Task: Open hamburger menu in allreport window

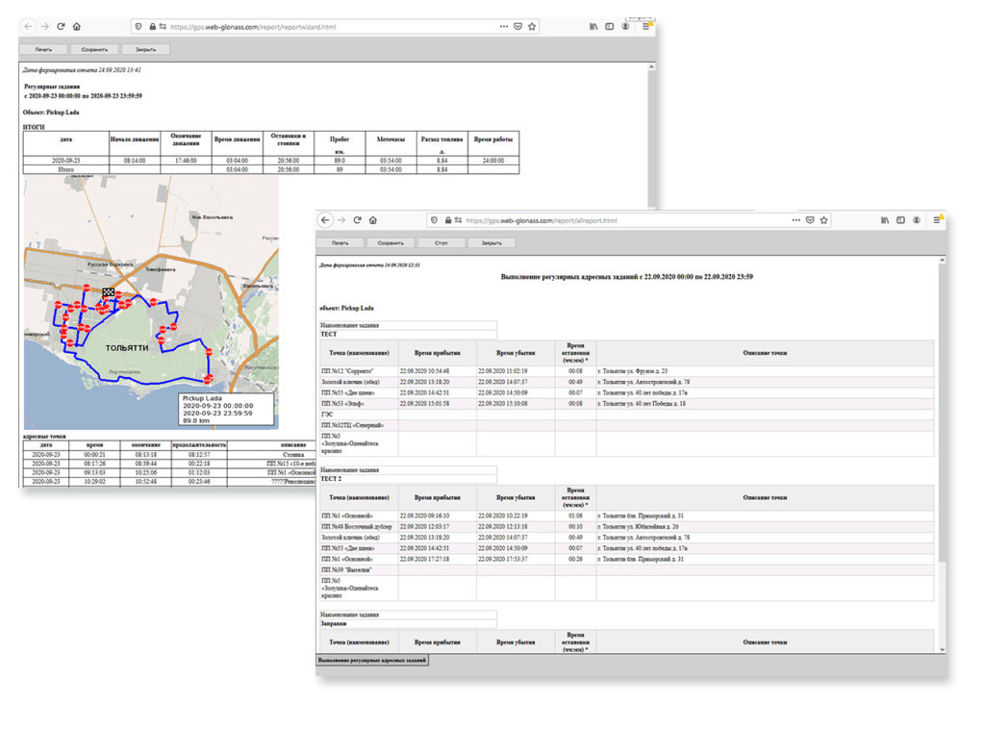Action: [x=937, y=220]
